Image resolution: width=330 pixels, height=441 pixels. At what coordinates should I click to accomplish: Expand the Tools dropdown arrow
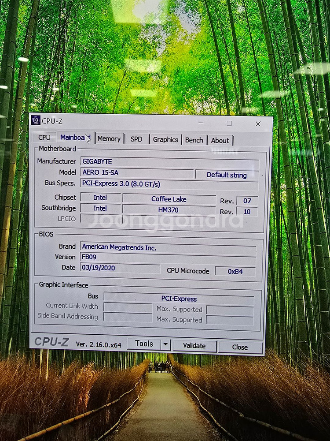click(165, 344)
